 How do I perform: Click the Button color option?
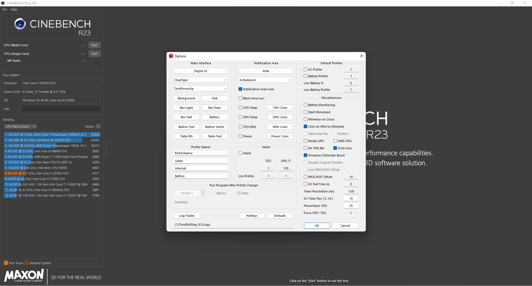215,117
